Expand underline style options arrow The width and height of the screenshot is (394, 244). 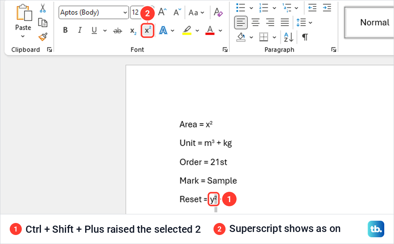click(x=105, y=31)
